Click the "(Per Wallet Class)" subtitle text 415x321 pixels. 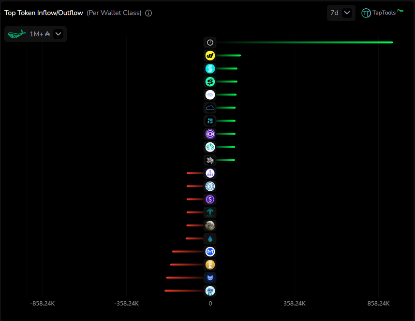coord(114,13)
